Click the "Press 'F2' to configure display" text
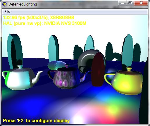The width and height of the screenshot is (150, 126). click(36, 120)
